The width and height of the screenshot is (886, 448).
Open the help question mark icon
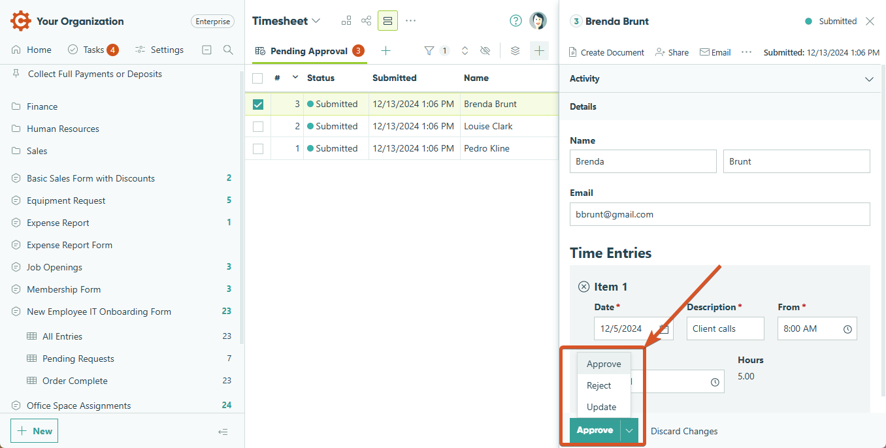[516, 21]
